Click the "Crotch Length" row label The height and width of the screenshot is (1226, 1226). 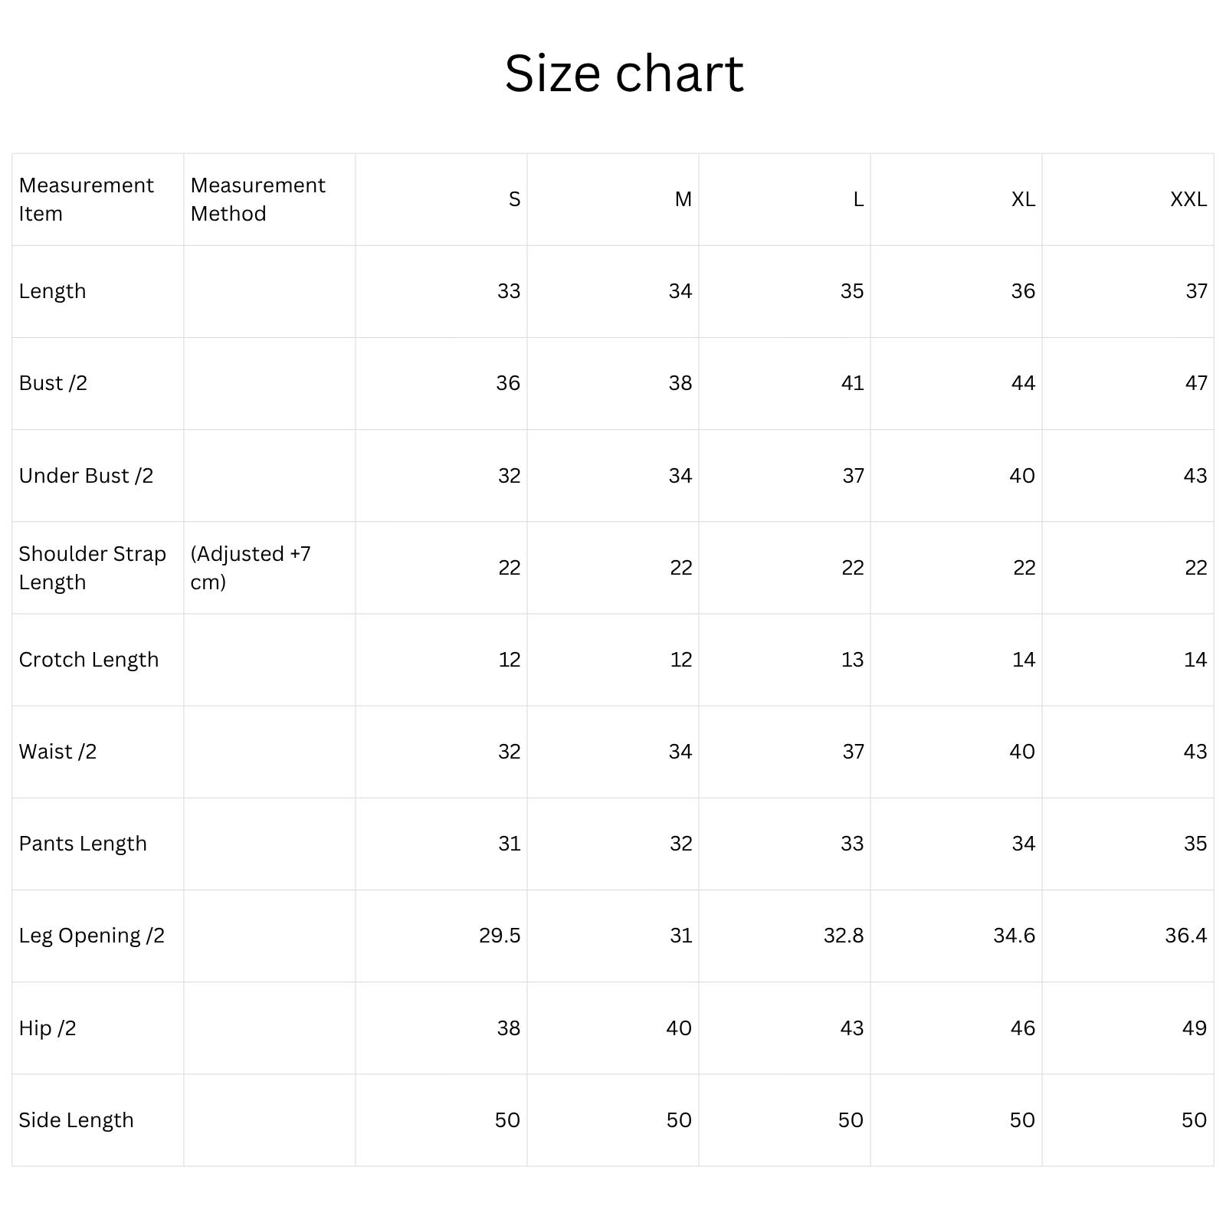click(x=89, y=660)
